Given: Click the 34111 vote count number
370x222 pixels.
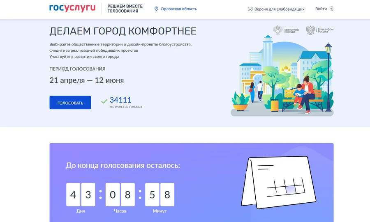Looking at the screenshot, I should [120, 100].
